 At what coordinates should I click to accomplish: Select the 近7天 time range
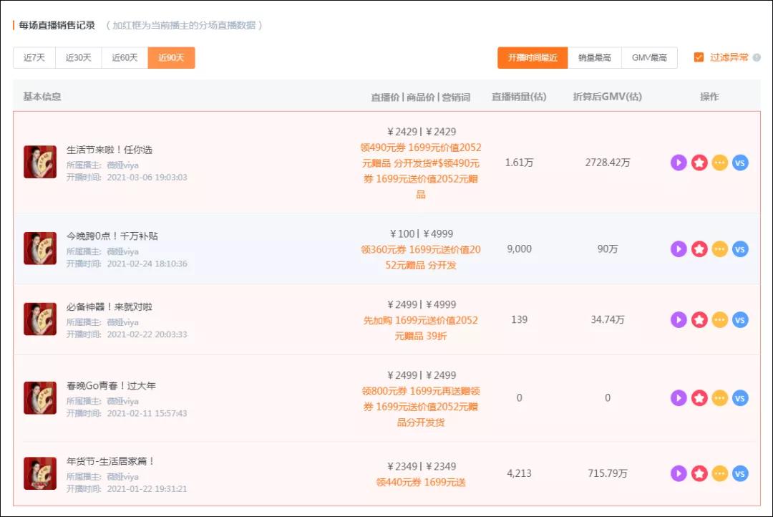point(34,57)
